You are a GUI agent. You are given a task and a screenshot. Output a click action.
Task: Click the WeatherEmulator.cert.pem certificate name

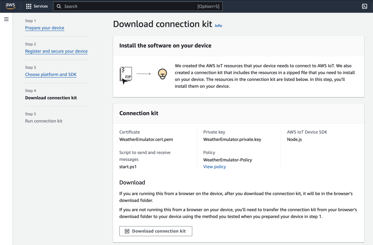click(x=146, y=139)
